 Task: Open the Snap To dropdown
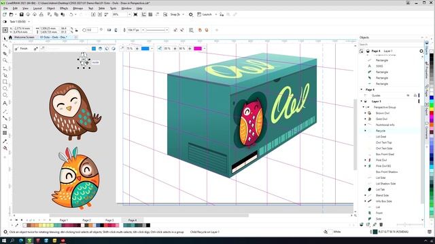(x=183, y=14)
